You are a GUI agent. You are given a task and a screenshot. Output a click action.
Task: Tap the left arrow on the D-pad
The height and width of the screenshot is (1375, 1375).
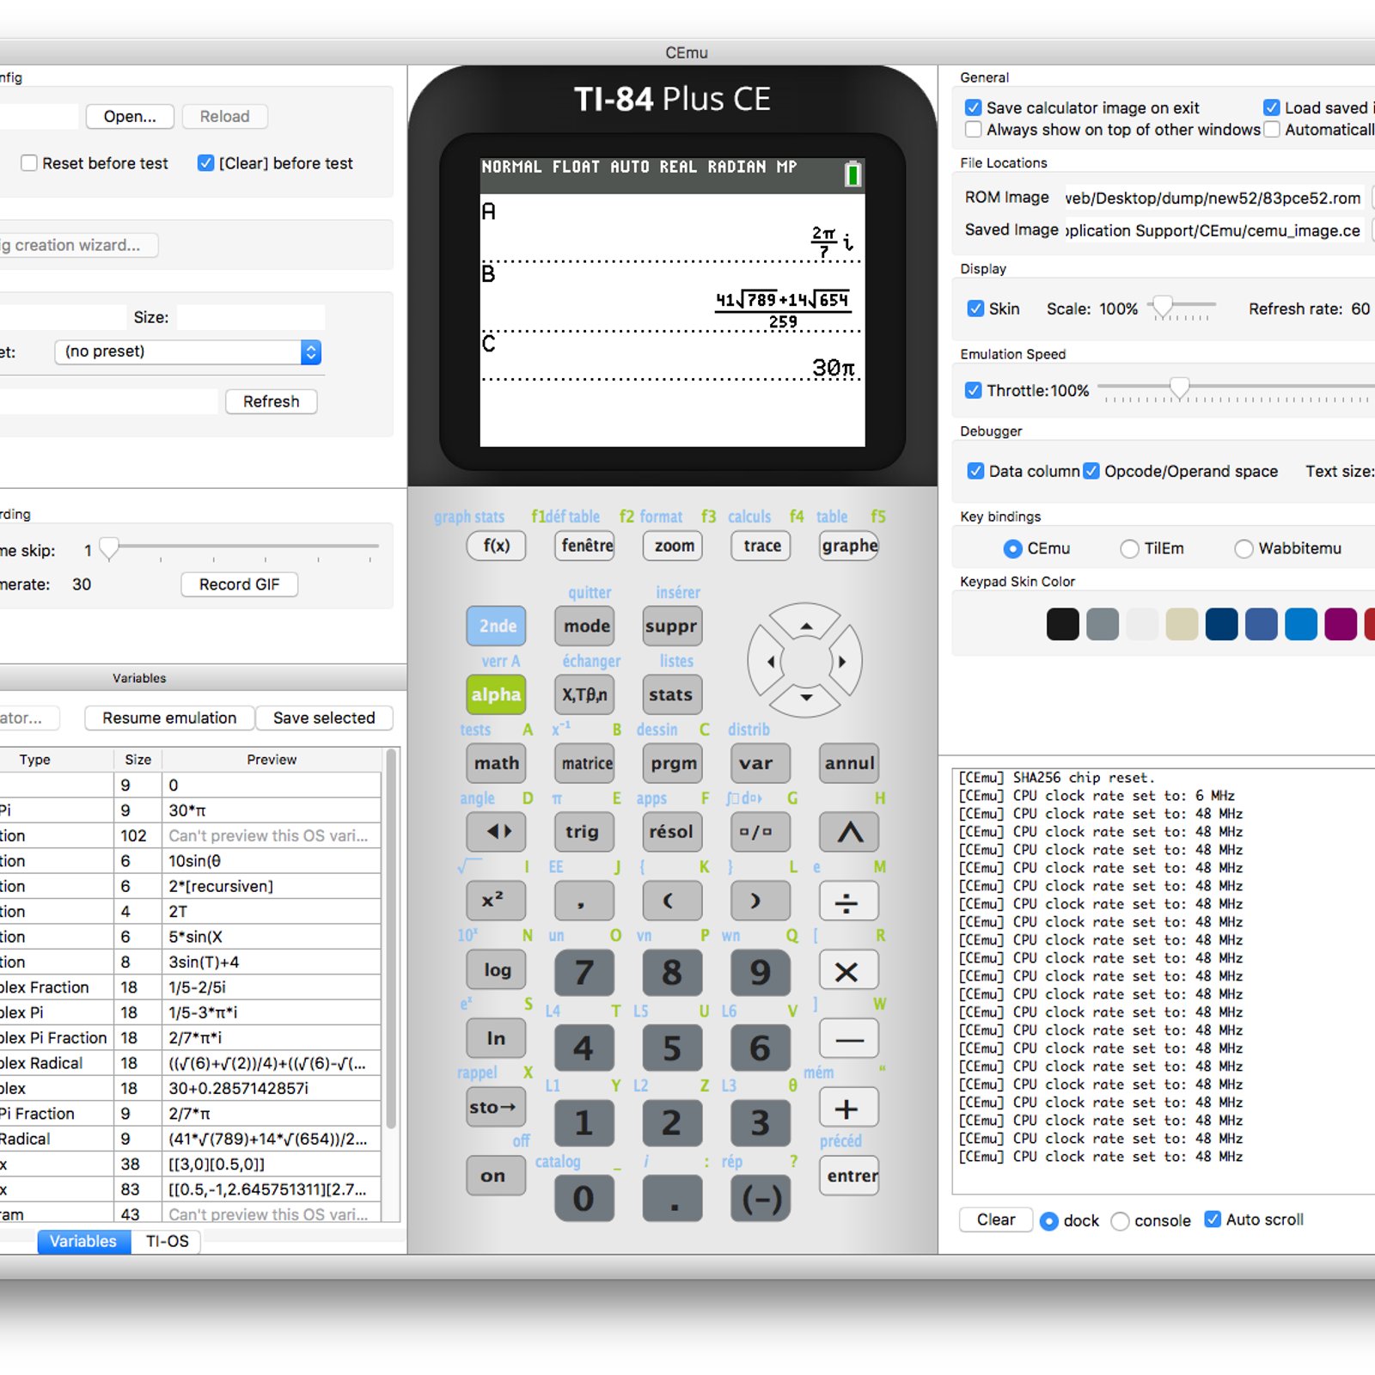(x=767, y=661)
